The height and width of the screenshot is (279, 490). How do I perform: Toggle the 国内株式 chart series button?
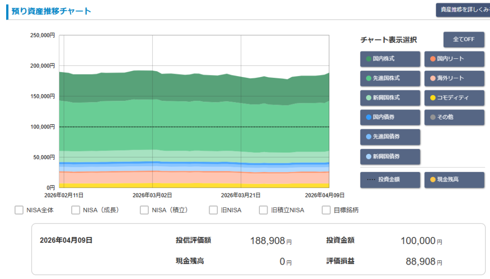(x=390, y=59)
